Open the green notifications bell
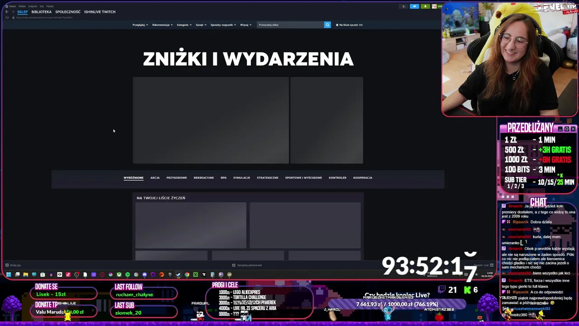 pyautogui.click(x=425, y=6)
